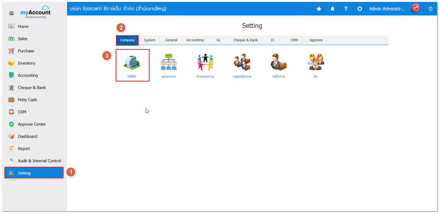
Task: Click the favorites star icon
Action: click(319, 9)
